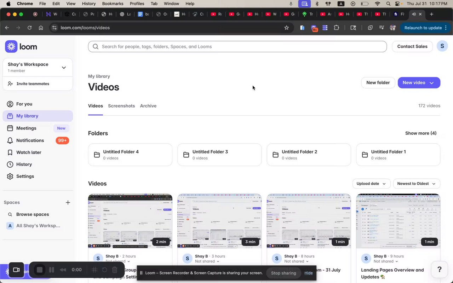Reload the page in Chrome

pos(29,28)
